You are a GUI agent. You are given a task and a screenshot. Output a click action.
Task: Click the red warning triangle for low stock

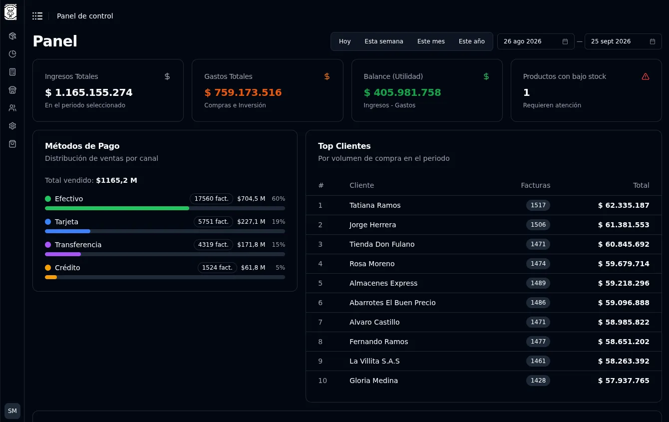[646, 76]
